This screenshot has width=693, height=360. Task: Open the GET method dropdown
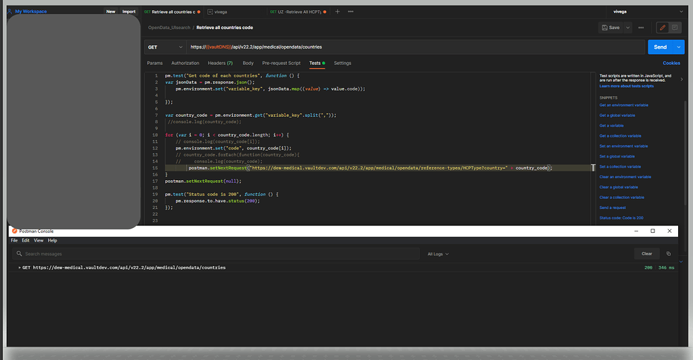[x=164, y=47]
